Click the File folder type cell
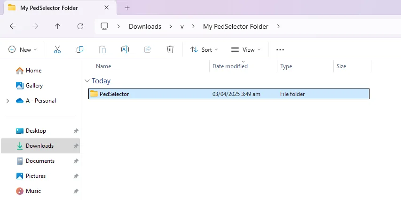The height and width of the screenshot is (200, 401). (292, 94)
